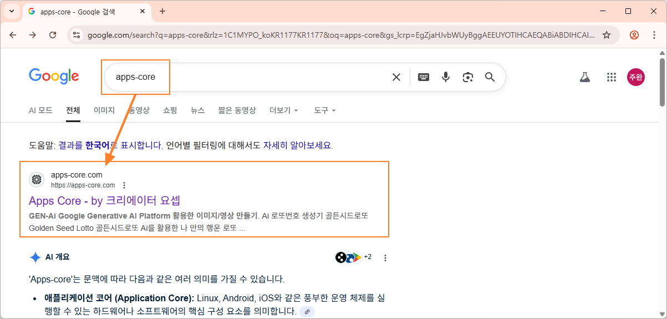Expand the 도구 dropdown
The width and height of the screenshot is (667, 319).
click(325, 110)
